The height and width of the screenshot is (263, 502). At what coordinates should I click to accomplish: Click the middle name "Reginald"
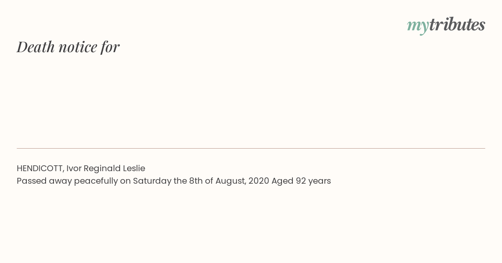point(102,169)
